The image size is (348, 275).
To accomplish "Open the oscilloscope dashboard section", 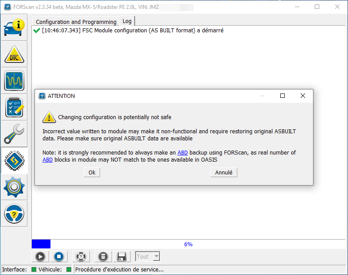I will pyautogui.click(x=14, y=81).
